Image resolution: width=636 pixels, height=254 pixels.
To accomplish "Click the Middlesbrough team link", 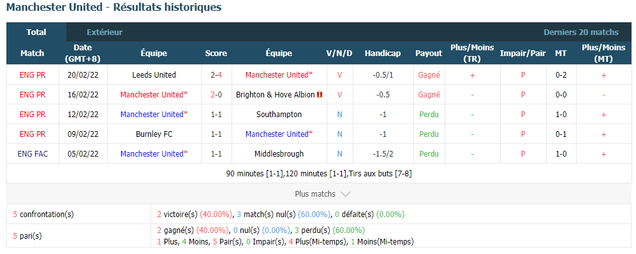I will click(279, 153).
